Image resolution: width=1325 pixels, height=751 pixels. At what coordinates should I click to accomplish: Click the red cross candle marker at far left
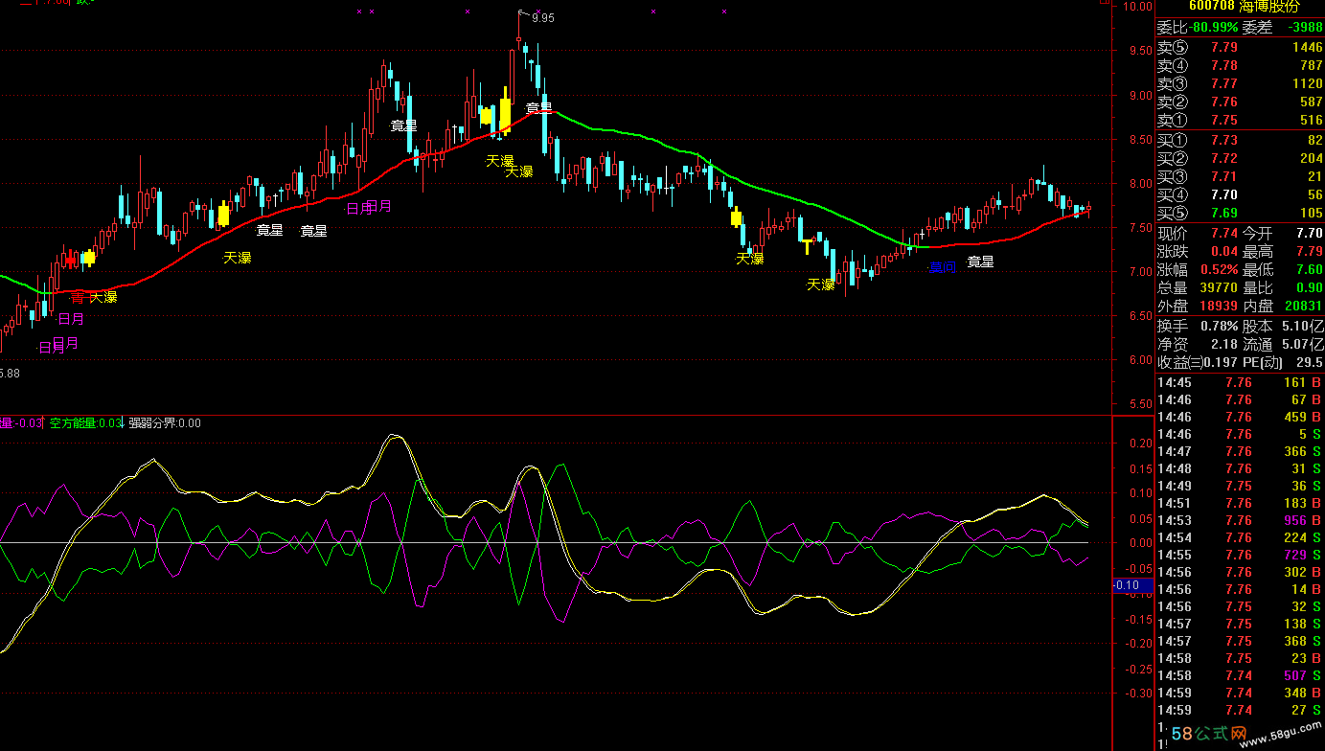click(69, 259)
